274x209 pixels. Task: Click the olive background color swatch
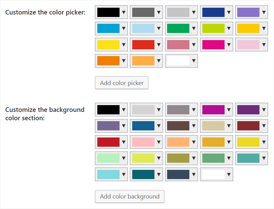(178, 158)
